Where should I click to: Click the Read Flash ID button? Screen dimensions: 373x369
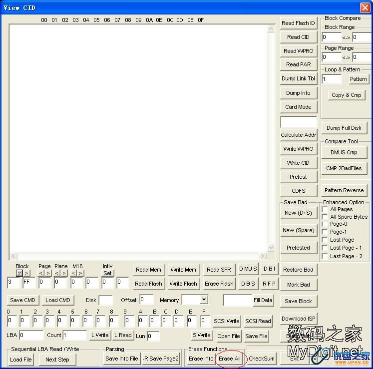298,23
